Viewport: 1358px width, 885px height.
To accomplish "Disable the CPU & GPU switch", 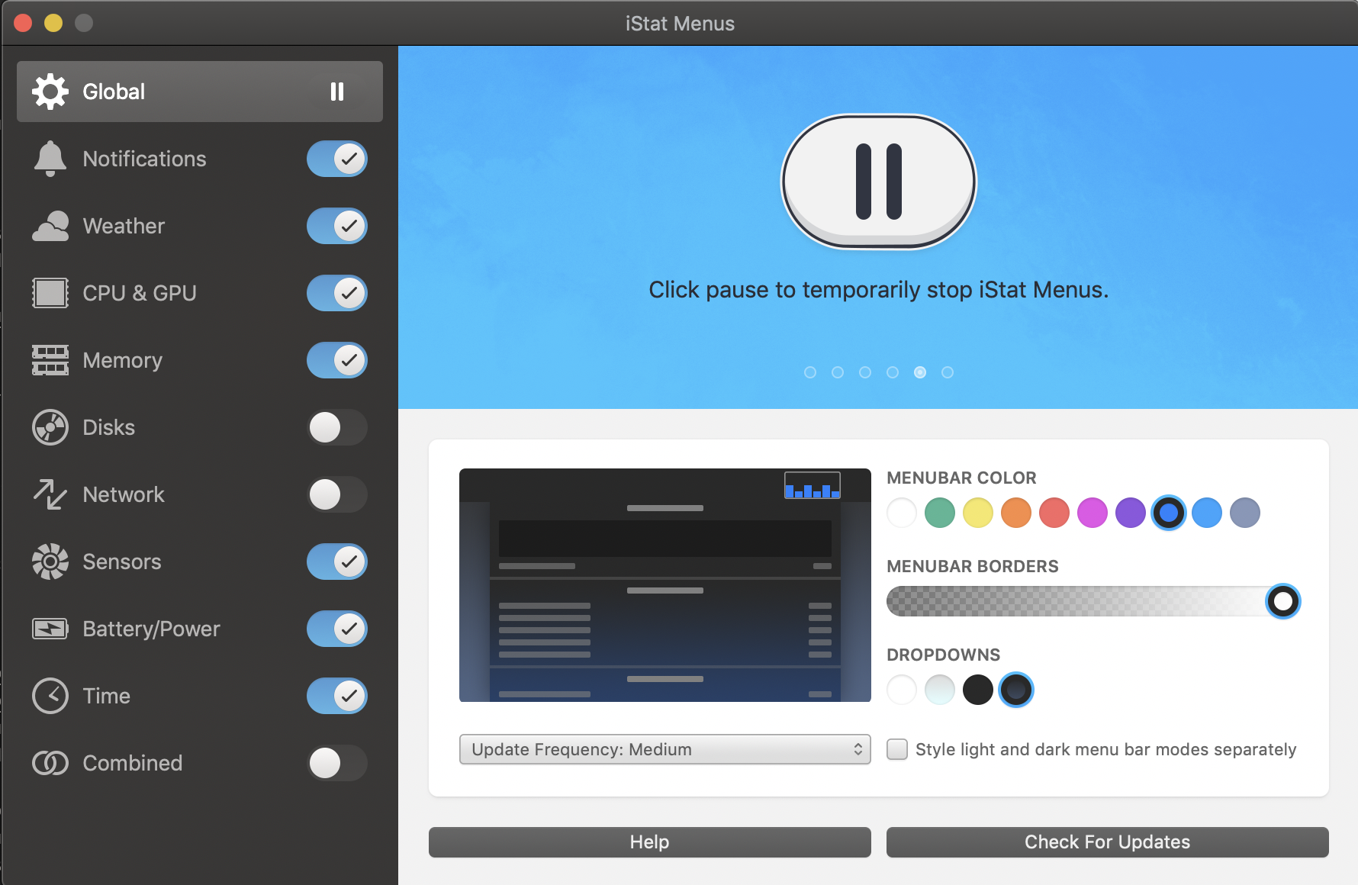I will (337, 293).
